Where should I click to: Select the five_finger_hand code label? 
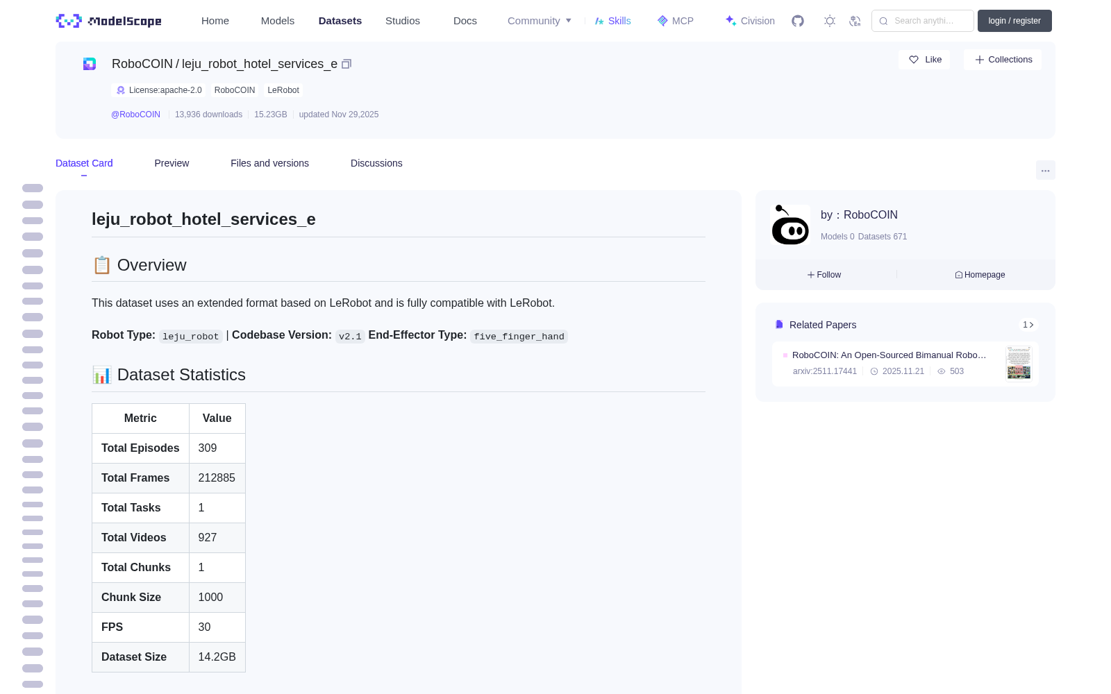click(x=519, y=337)
